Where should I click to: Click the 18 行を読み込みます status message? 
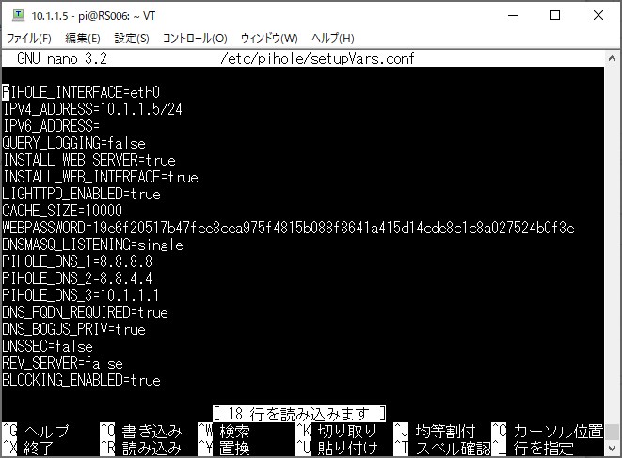pos(299,414)
